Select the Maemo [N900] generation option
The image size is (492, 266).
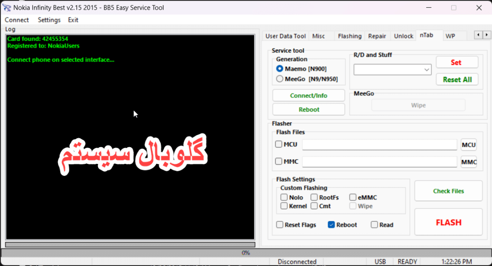pos(280,69)
